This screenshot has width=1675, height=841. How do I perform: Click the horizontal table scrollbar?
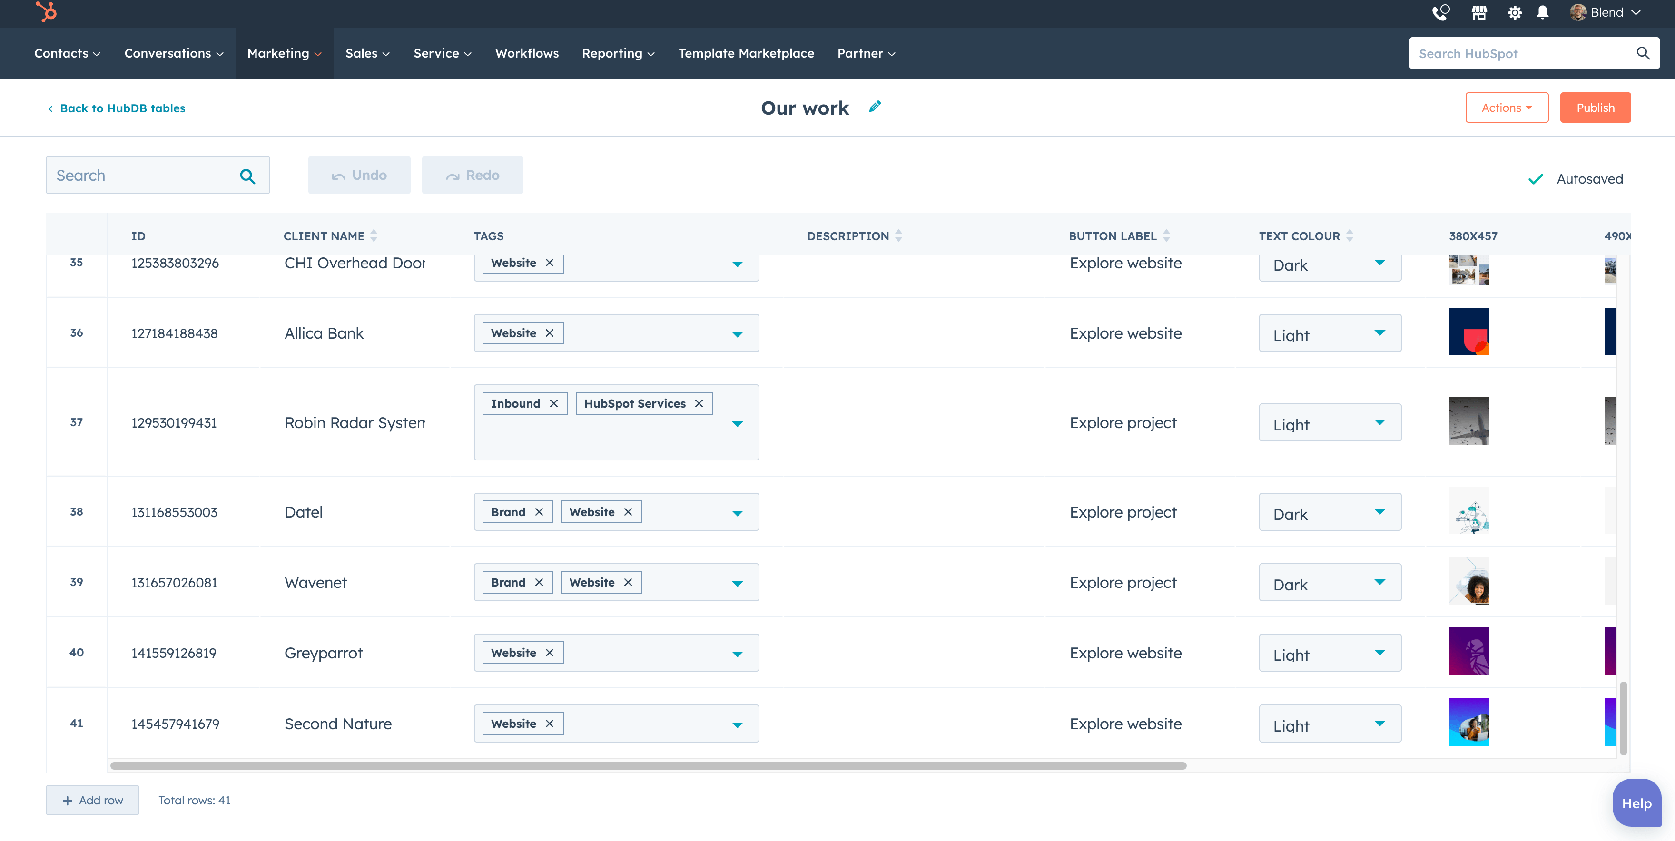(x=648, y=765)
